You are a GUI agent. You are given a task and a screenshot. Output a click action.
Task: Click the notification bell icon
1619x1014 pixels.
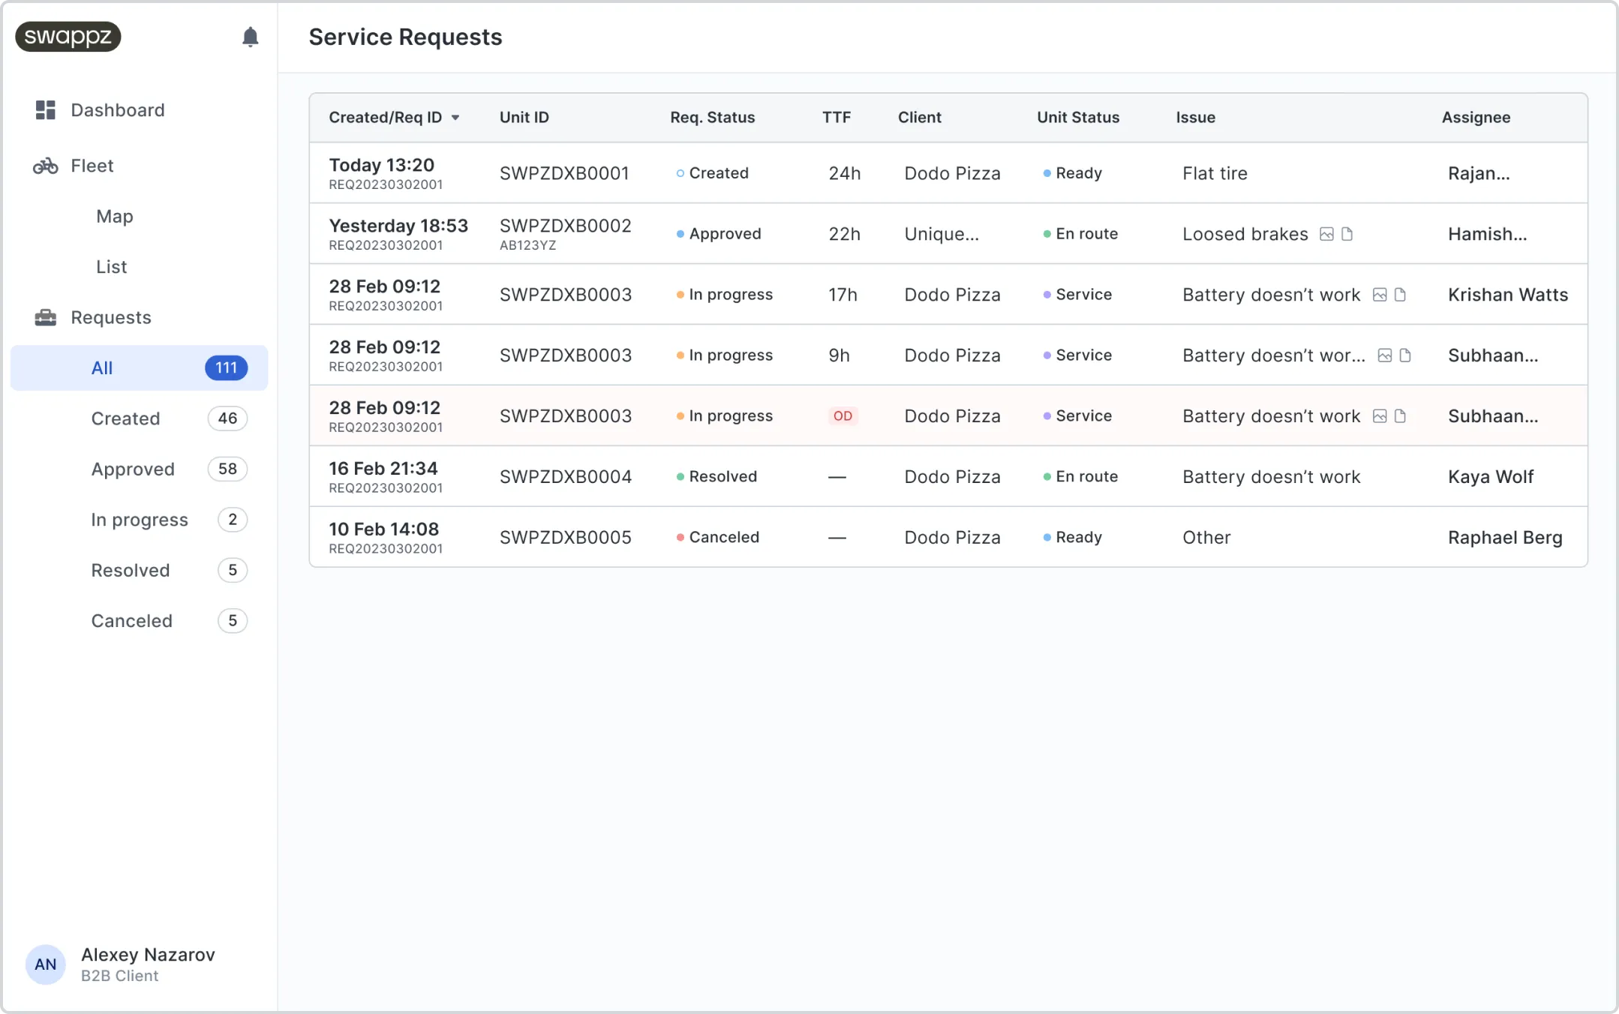click(x=250, y=37)
